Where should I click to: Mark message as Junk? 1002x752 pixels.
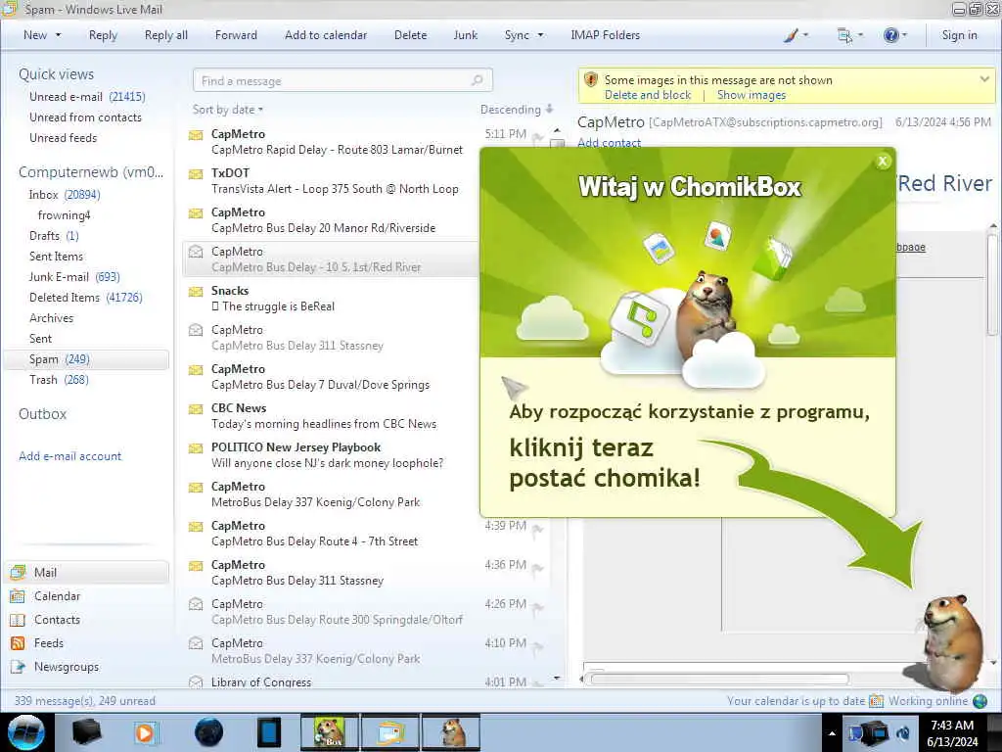click(x=465, y=35)
